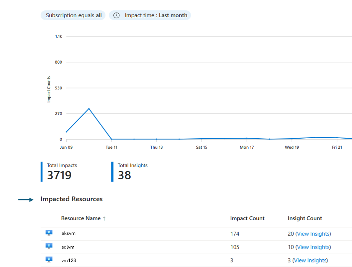This screenshot has width=352, height=267.
Task: Click the Insight Count column header
Action: click(x=305, y=218)
